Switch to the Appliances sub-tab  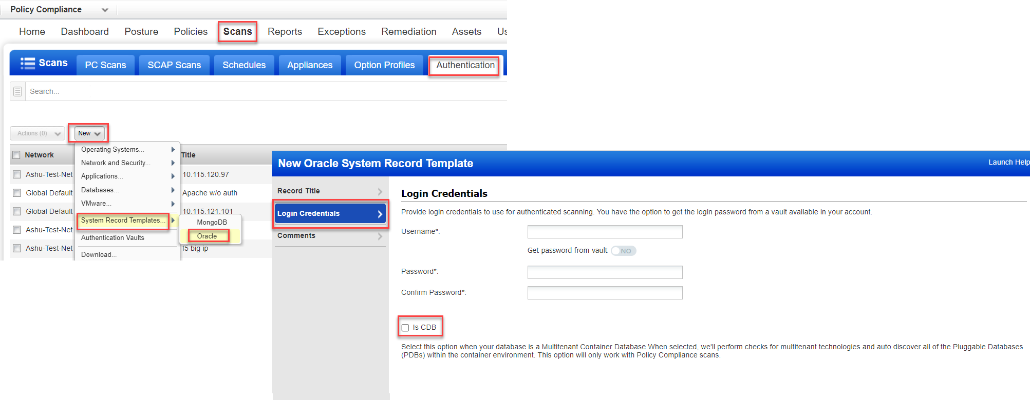pyautogui.click(x=310, y=65)
